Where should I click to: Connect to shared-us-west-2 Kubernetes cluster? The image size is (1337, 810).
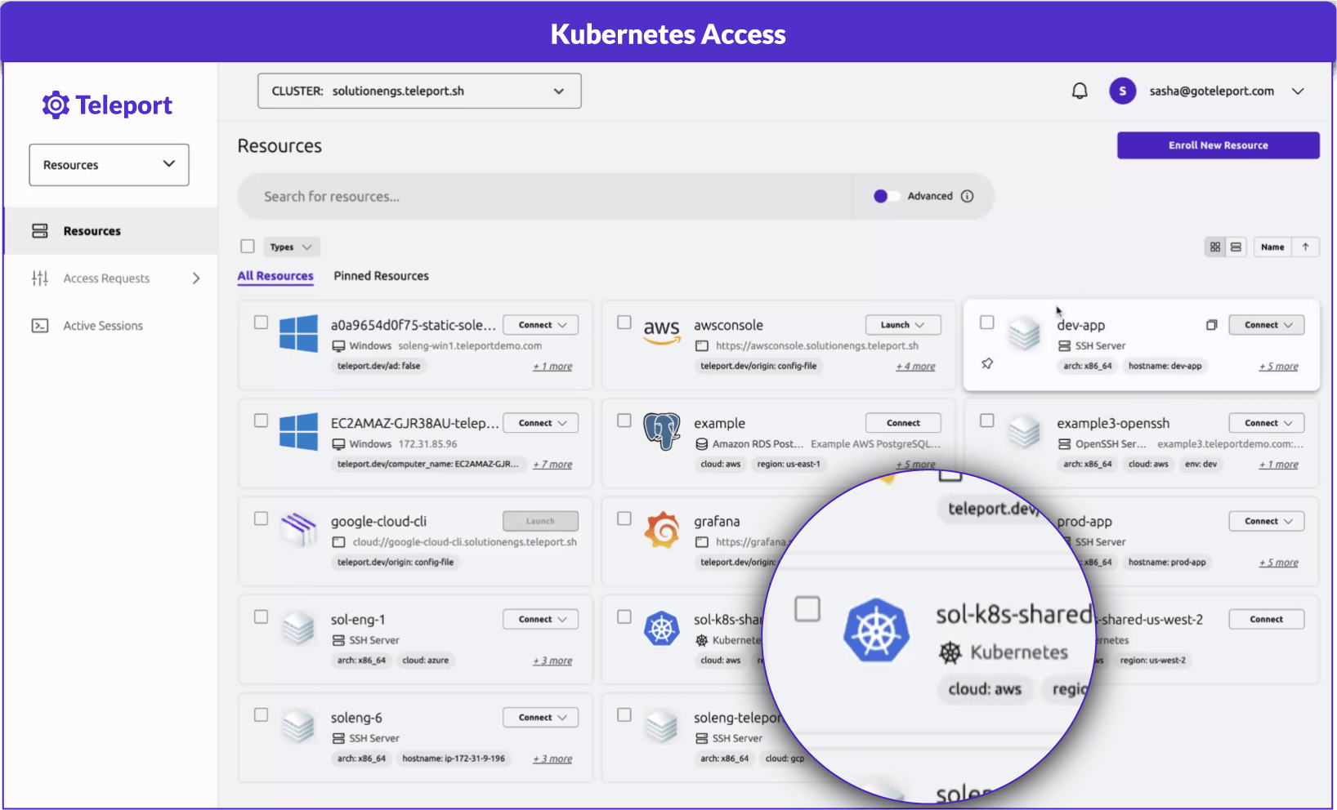[1267, 619]
